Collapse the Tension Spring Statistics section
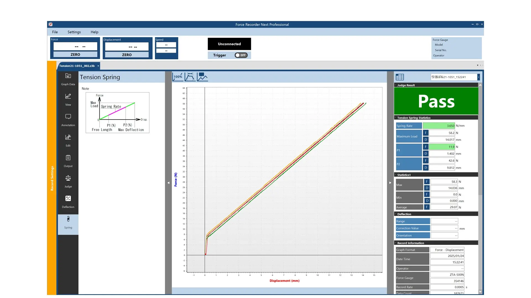Image resolution: width=531 pixels, height=298 pixels. tap(395, 118)
